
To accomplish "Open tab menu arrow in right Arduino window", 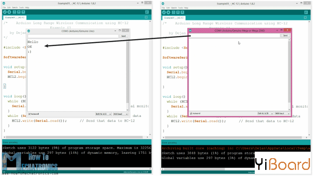I will (305, 17).
